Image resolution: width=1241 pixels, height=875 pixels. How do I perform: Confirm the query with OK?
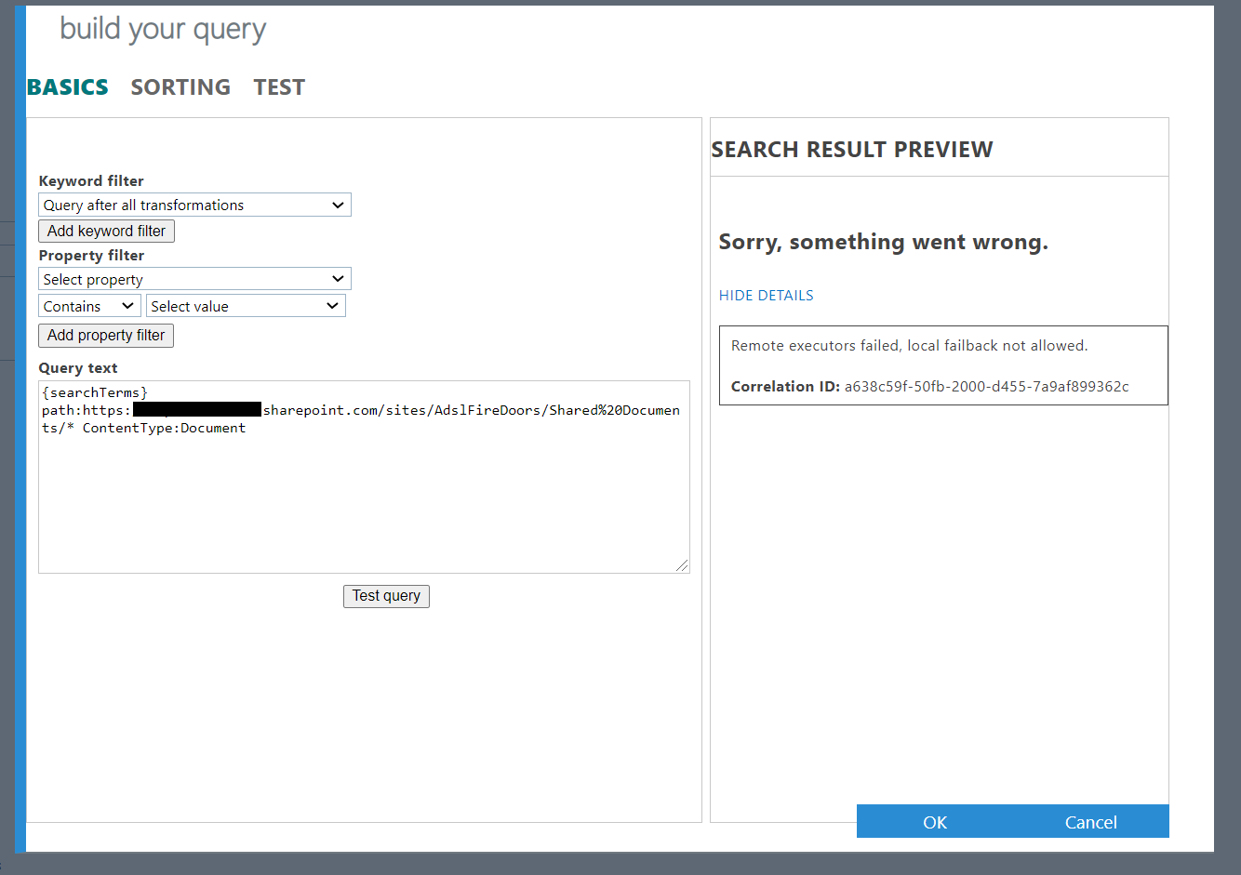(x=934, y=822)
